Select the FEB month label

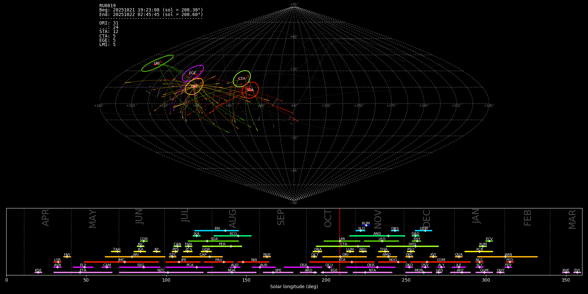528,218
